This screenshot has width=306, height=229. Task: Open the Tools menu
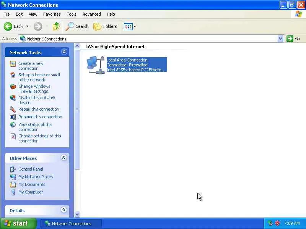(72, 14)
